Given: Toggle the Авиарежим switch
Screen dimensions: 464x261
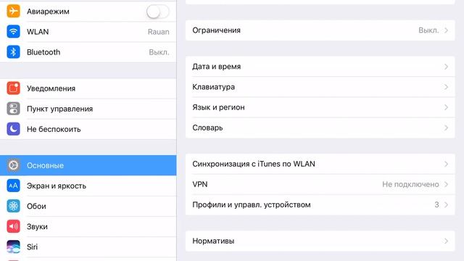Looking at the screenshot, I should [158, 12].
